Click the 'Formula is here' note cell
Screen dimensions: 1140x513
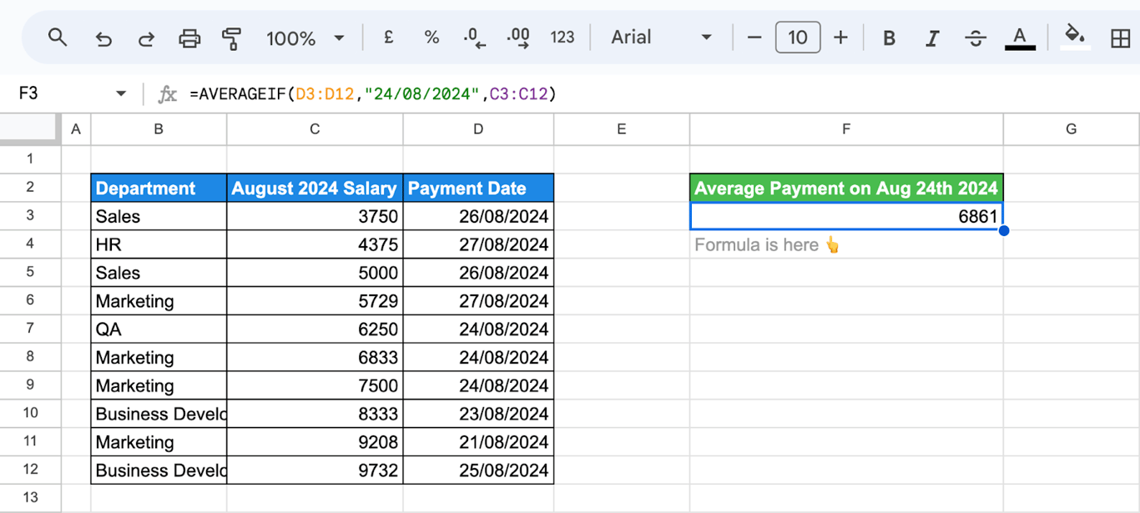pos(846,244)
